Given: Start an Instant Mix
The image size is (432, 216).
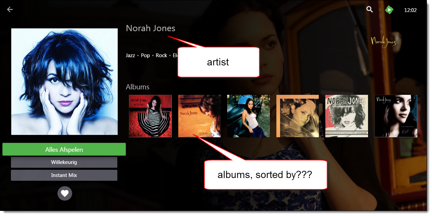Looking at the screenshot, I should [x=64, y=175].
